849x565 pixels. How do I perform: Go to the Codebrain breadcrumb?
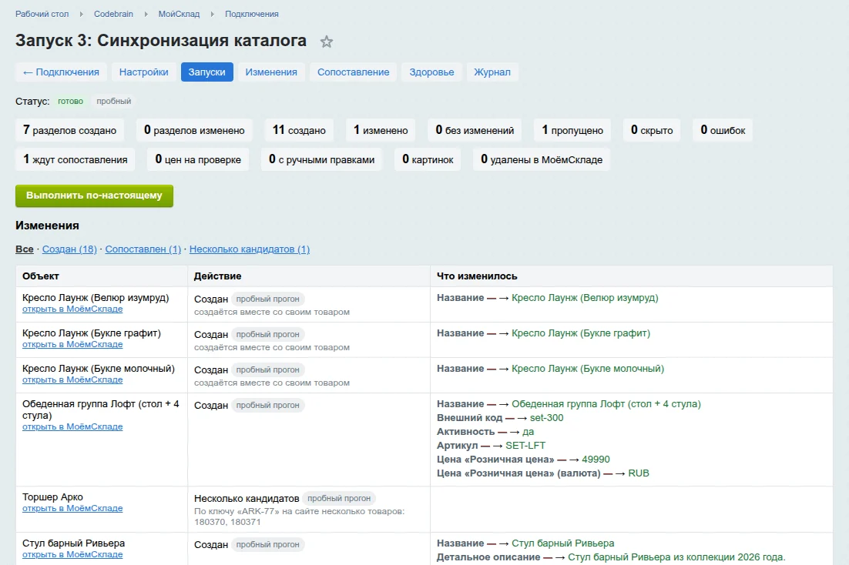tap(113, 14)
